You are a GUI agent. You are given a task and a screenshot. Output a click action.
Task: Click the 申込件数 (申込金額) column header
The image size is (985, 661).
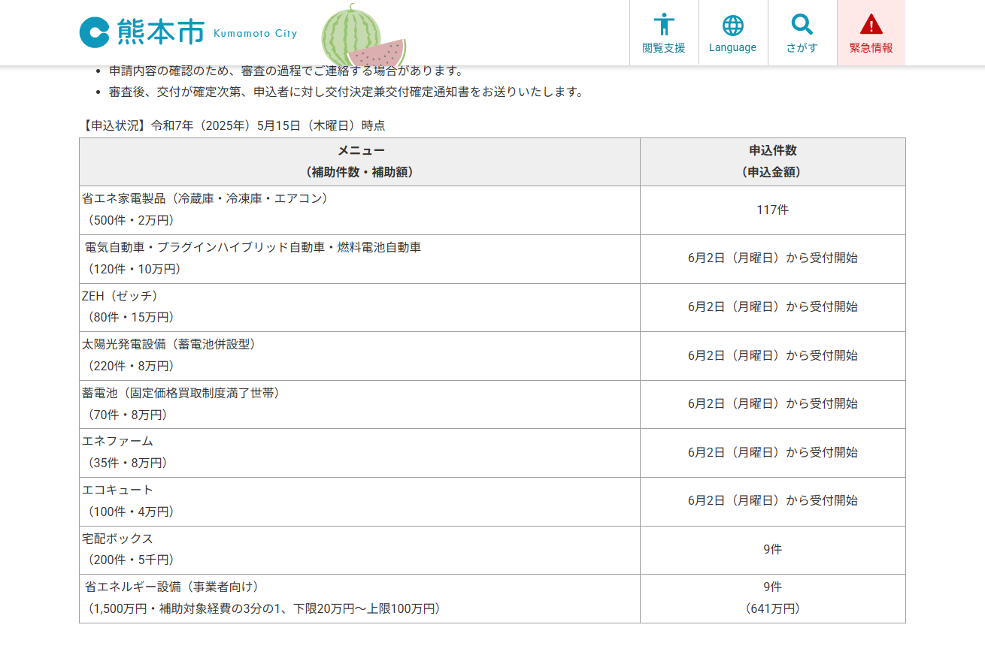point(773,161)
